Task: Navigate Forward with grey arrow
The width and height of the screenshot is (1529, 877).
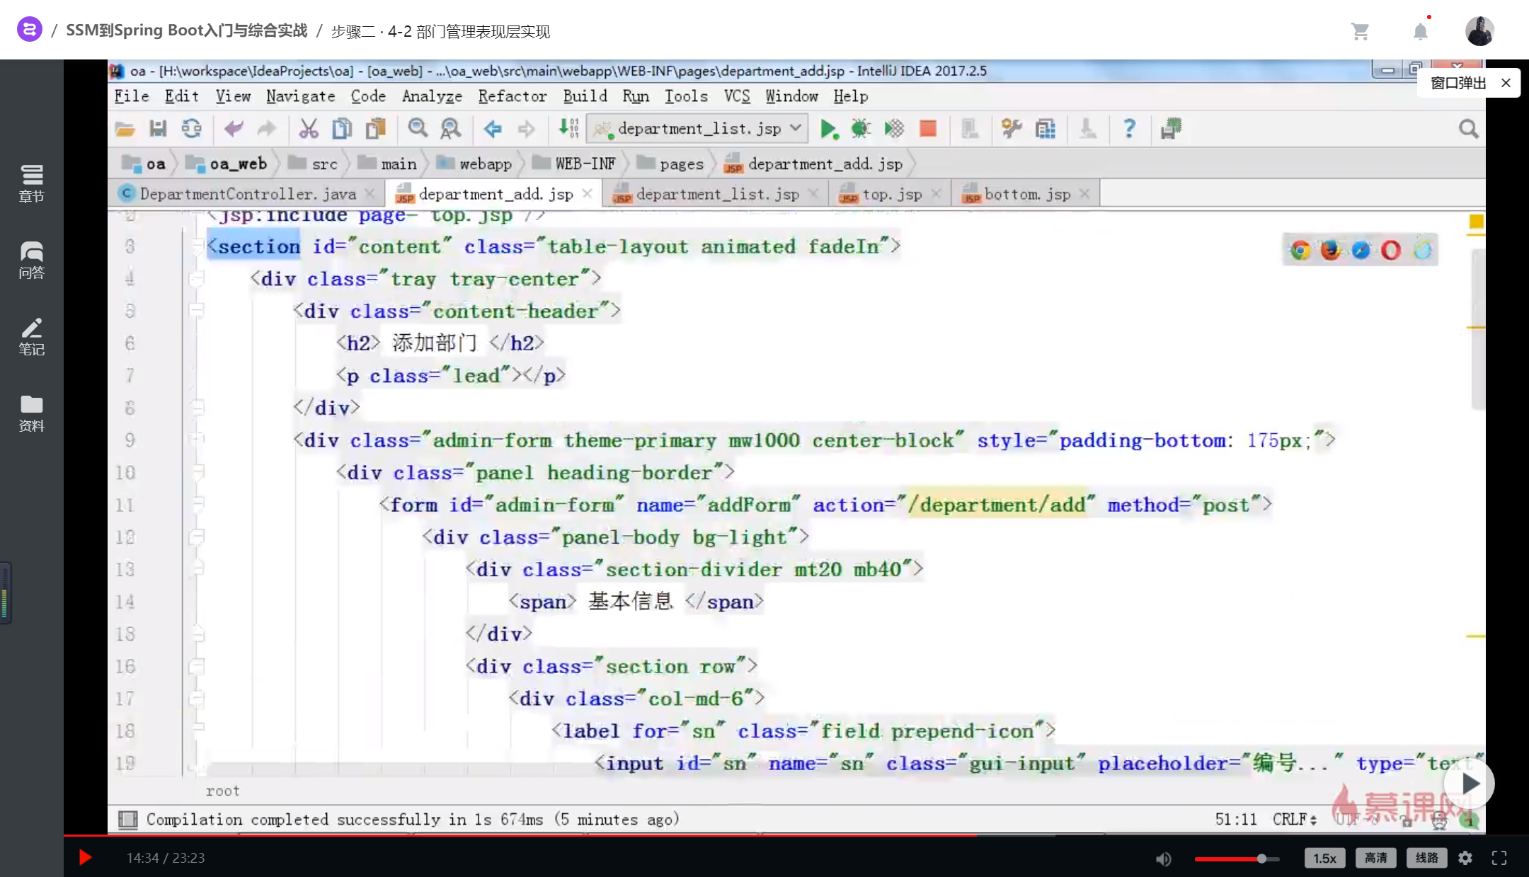Action: pos(526,129)
